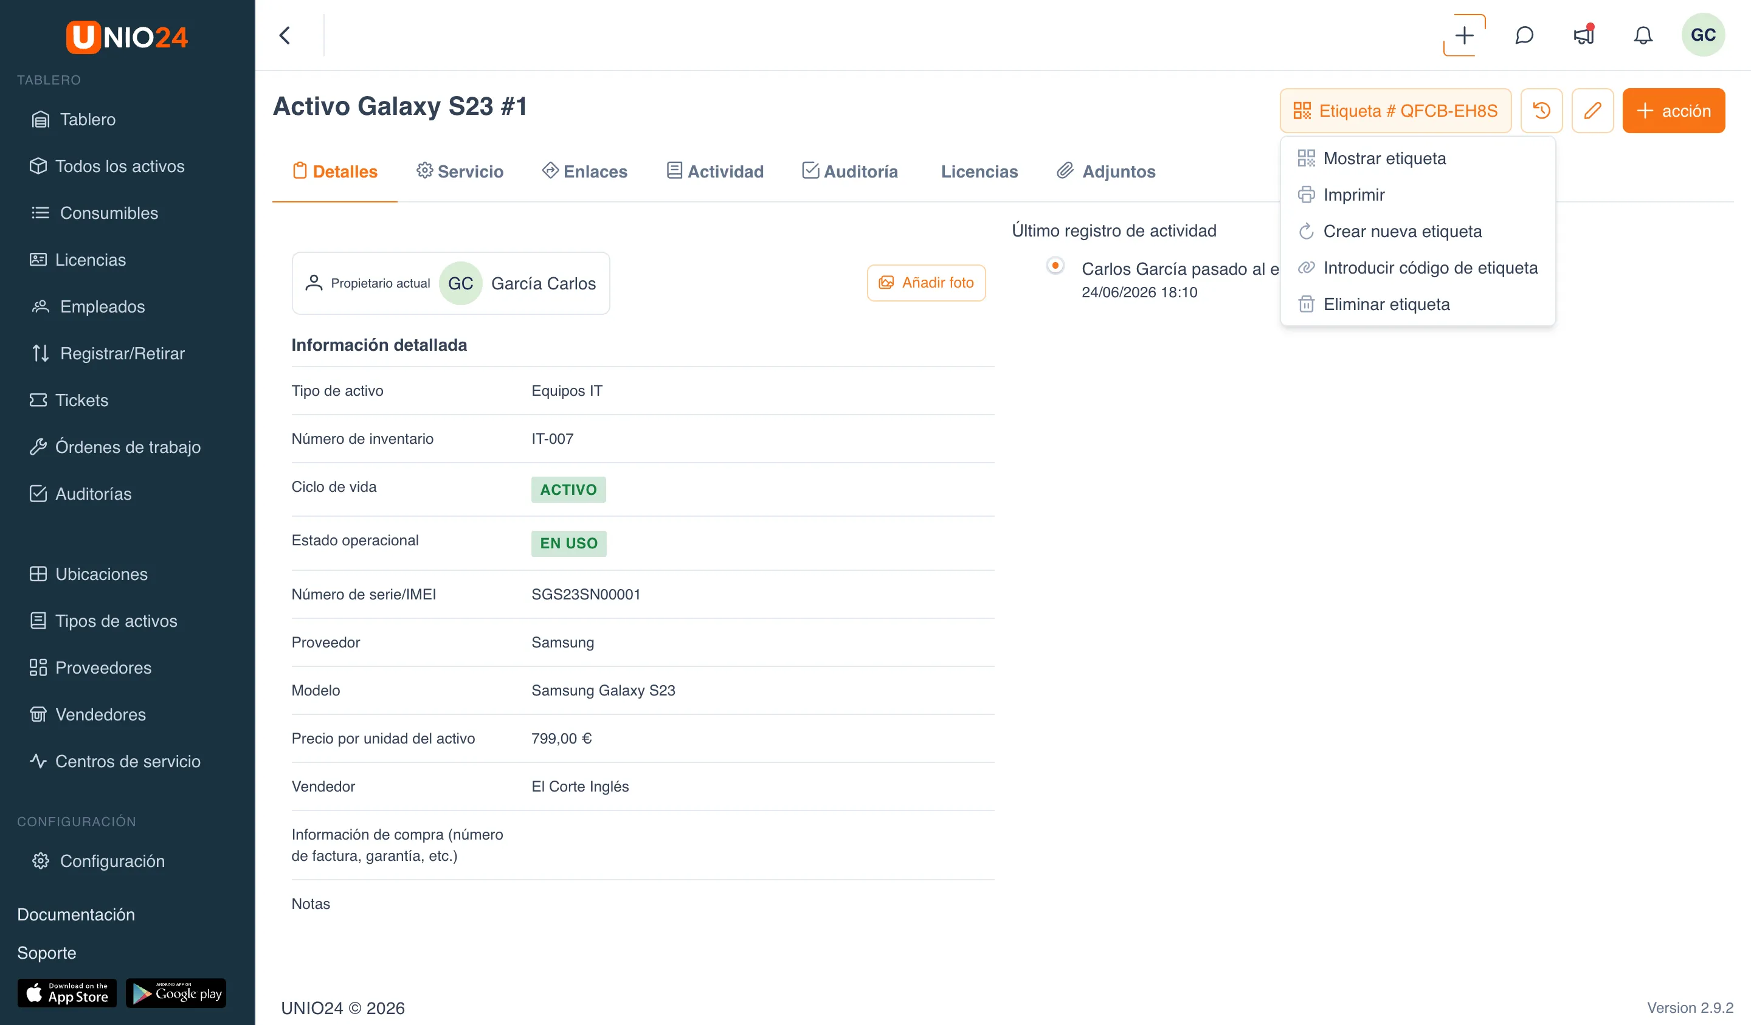This screenshot has width=1751, height=1025.
Task: Select the activity record radio marker
Action: click(1055, 266)
